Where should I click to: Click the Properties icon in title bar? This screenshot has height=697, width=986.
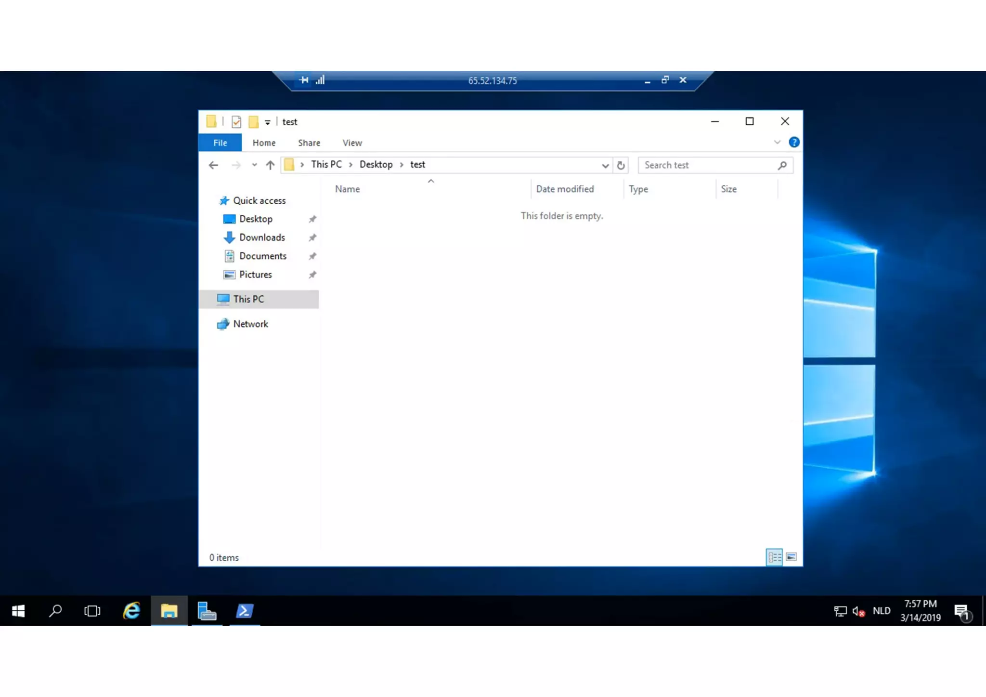click(236, 122)
